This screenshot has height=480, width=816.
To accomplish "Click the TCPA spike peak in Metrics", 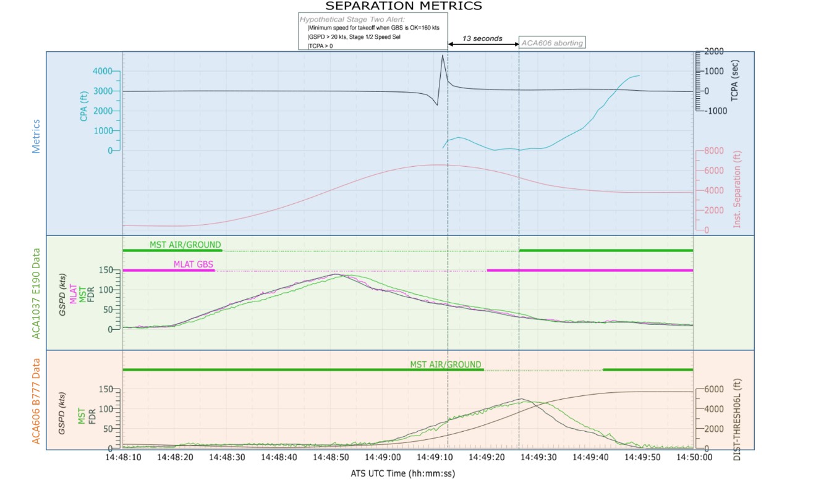I will click(x=443, y=56).
